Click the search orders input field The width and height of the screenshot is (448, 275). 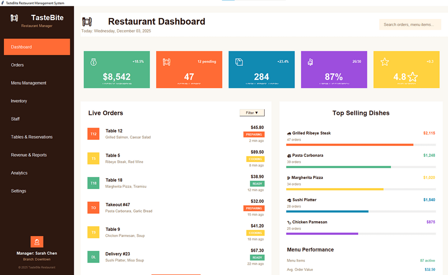click(410, 25)
